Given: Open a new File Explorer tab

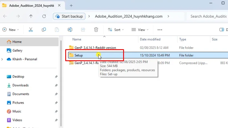Looking at the screenshot, I should pyautogui.click(x=71, y=5).
